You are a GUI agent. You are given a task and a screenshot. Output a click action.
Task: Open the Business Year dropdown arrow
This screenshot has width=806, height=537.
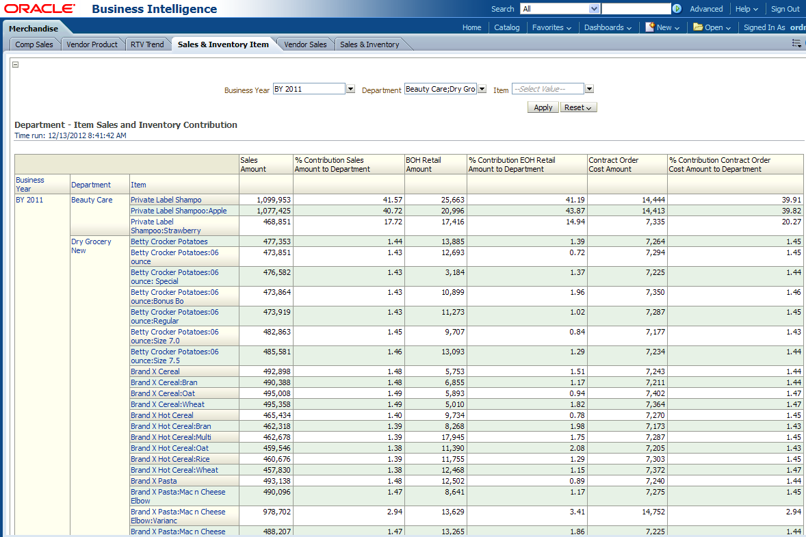pos(350,89)
